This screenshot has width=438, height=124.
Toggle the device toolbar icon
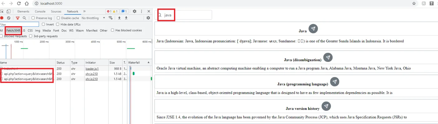[8, 11]
